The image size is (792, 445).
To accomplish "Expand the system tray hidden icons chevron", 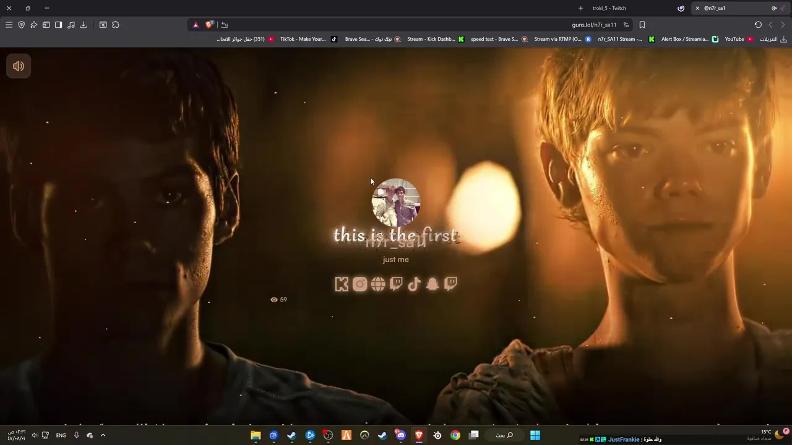I will (x=103, y=435).
